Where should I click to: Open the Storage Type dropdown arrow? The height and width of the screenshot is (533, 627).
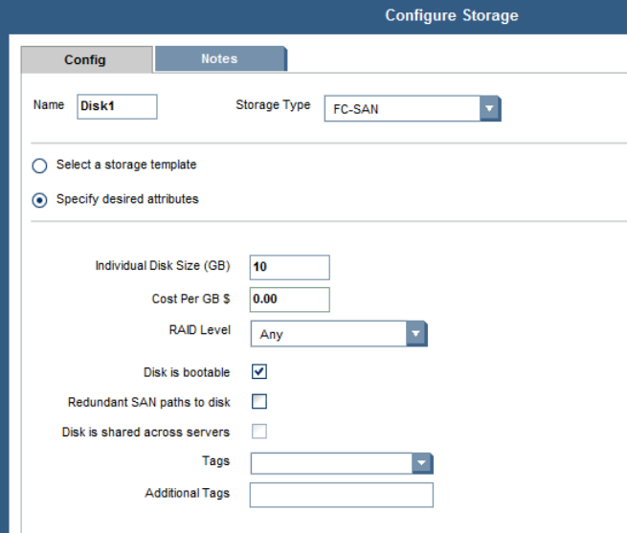[x=490, y=108]
